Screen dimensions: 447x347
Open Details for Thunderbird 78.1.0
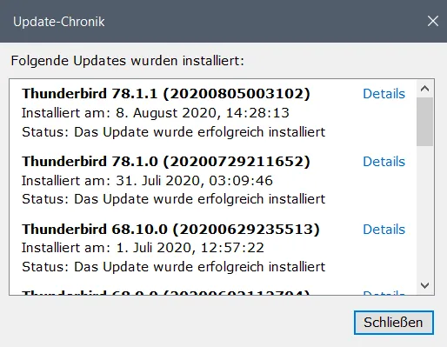click(384, 162)
